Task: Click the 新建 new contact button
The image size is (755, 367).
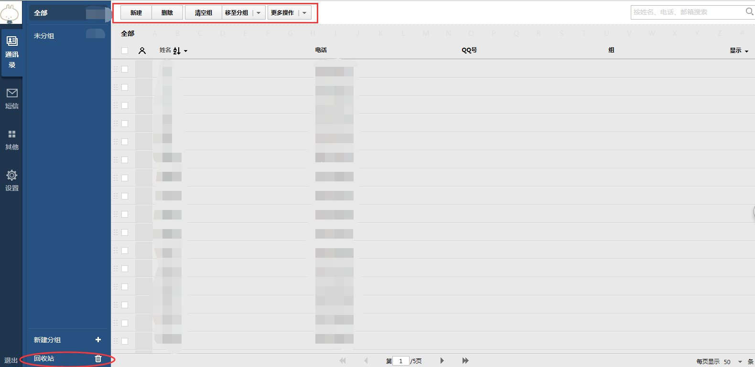Action: click(x=136, y=13)
